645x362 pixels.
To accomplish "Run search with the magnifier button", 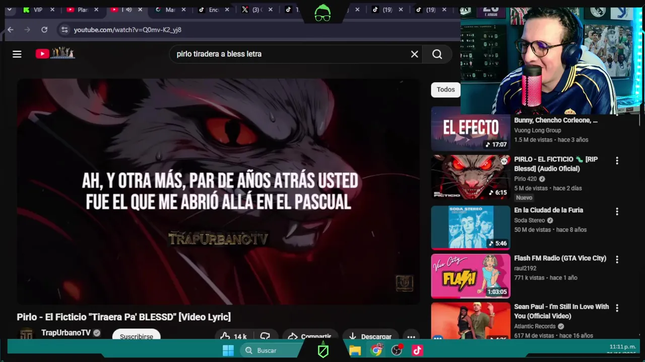I will point(437,54).
